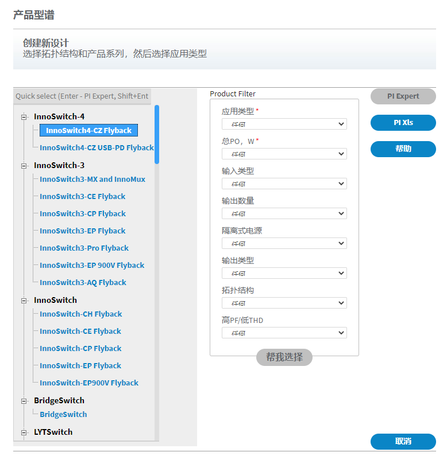The image size is (447, 456).
Task: Click the InnoSwitch-4 group label
Action: pos(59,116)
